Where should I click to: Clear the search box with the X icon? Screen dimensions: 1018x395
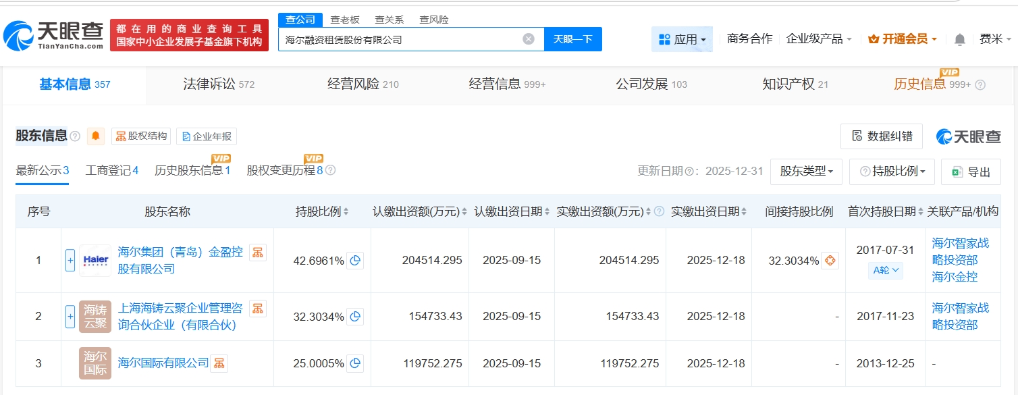click(529, 39)
